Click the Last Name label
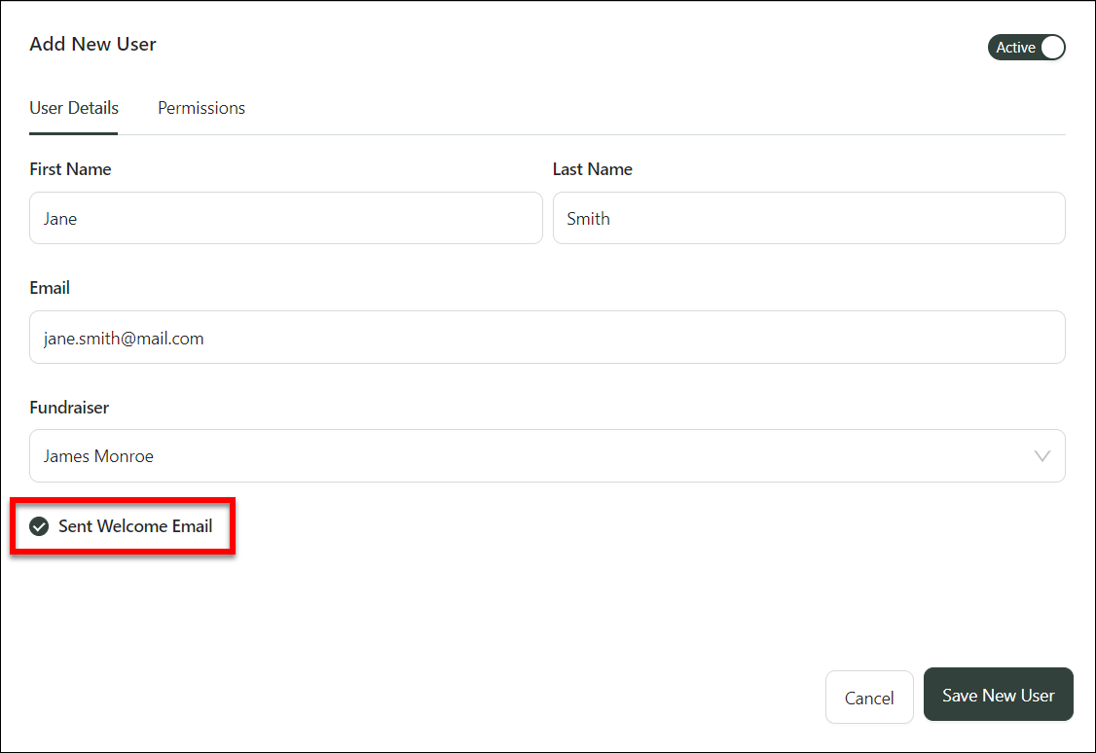This screenshot has height=753, width=1096. (x=592, y=169)
